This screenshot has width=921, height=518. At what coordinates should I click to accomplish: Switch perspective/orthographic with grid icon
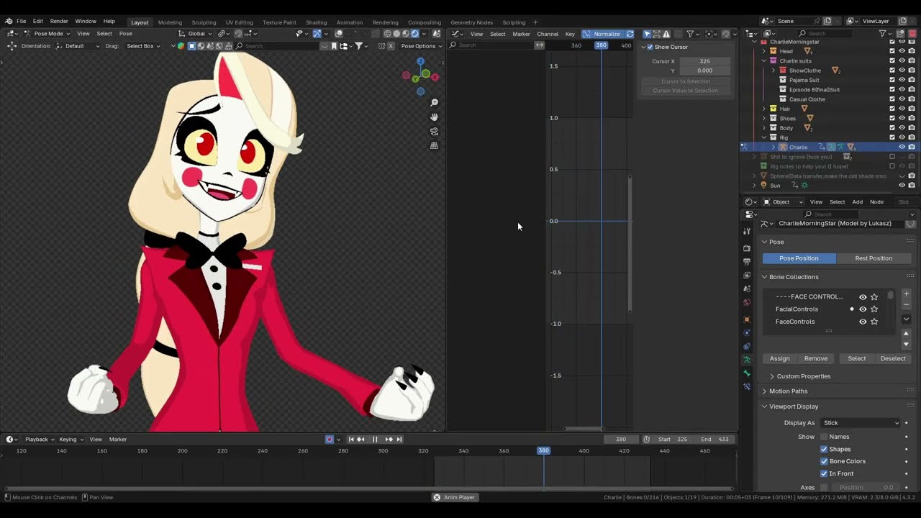[434, 146]
